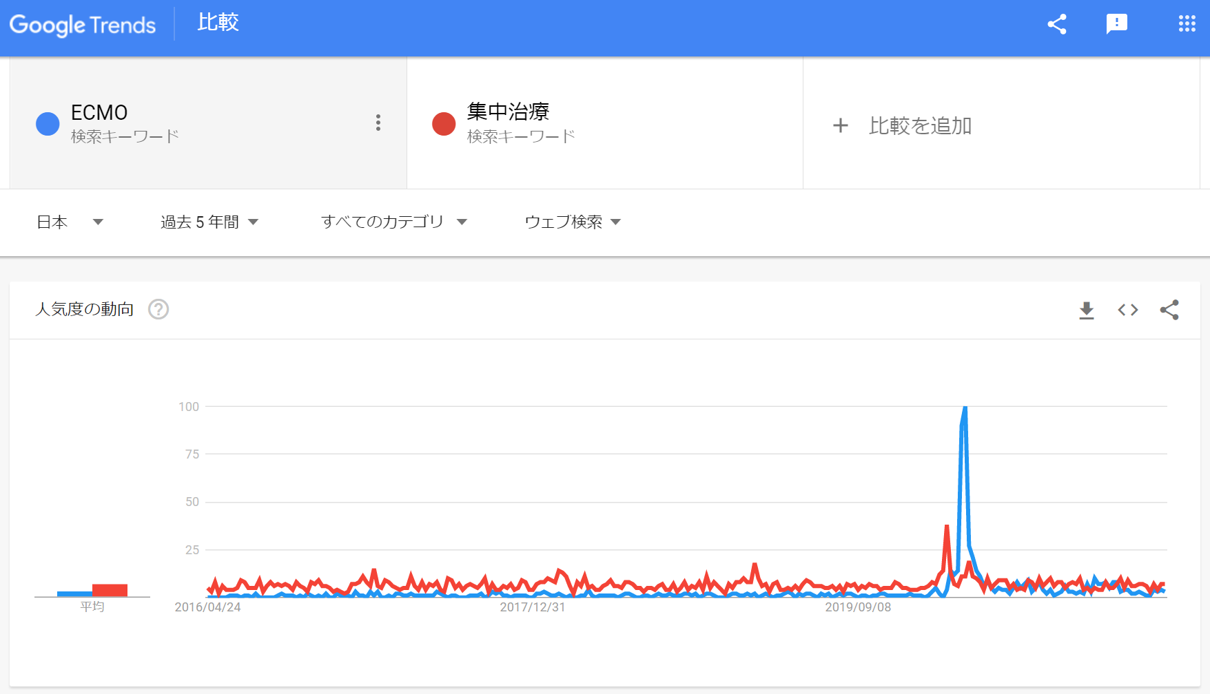Share the 人気度の動向 chart
The height and width of the screenshot is (694, 1210).
(1169, 310)
